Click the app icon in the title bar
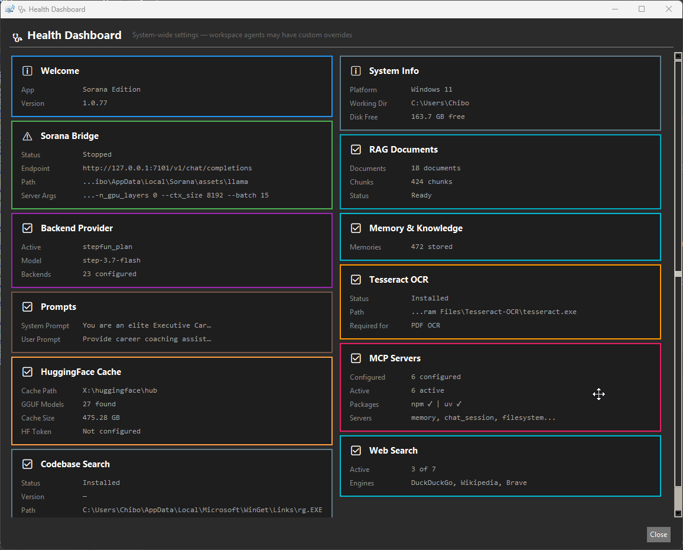The height and width of the screenshot is (550, 683). point(9,9)
